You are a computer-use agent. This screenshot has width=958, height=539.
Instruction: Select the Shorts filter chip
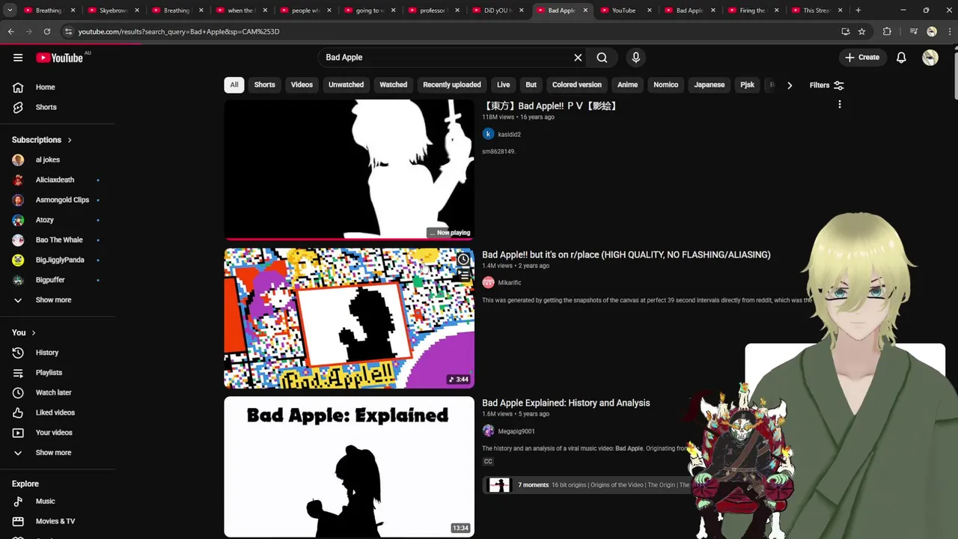[264, 85]
